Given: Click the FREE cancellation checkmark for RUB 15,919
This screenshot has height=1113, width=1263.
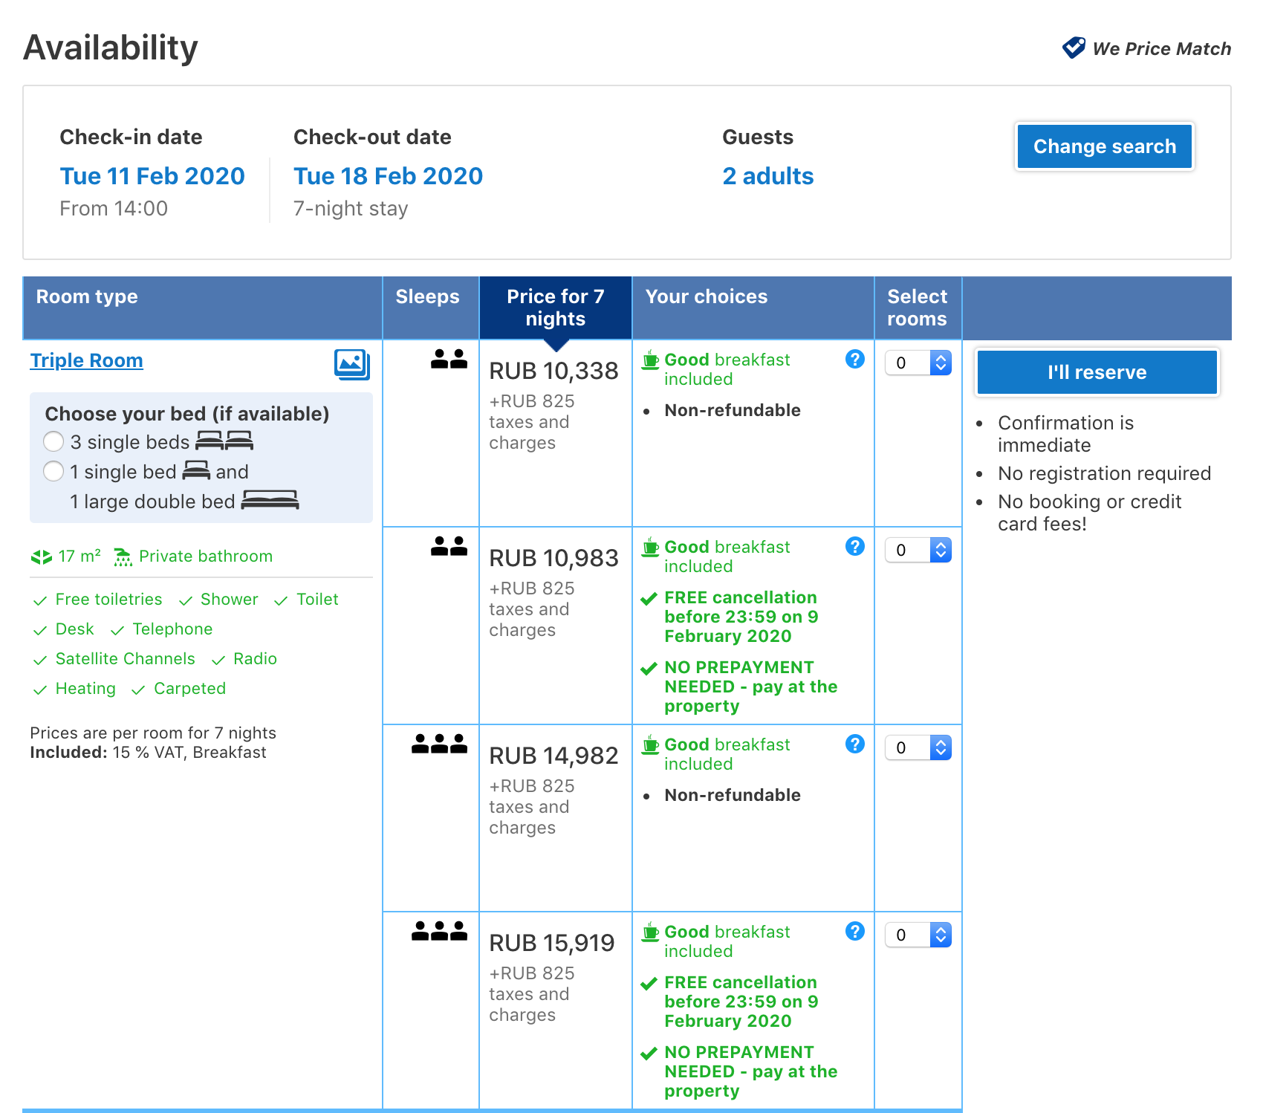Looking at the screenshot, I should pos(649,984).
